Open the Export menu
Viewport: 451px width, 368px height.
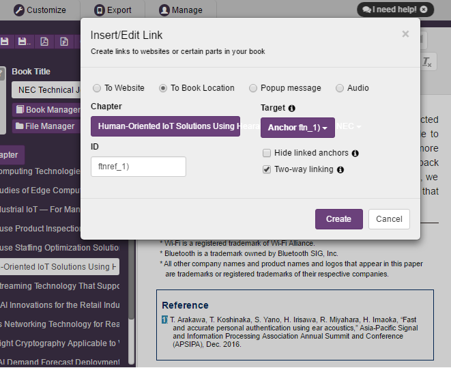click(x=113, y=10)
